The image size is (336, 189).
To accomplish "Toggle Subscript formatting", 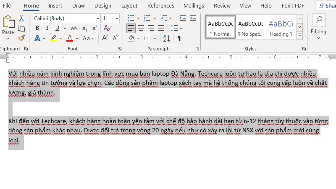I will point(85,28).
